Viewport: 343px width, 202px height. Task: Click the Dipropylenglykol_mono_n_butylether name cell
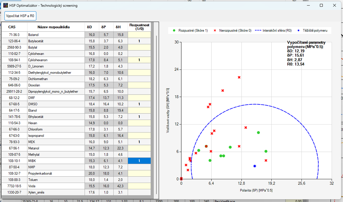point(56,91)
